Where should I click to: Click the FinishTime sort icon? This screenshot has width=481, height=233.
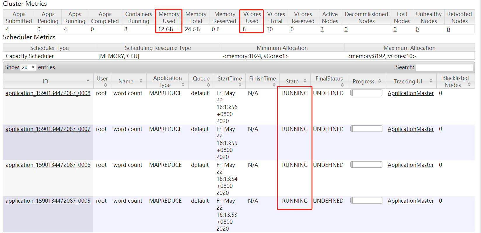click(274, 85)
